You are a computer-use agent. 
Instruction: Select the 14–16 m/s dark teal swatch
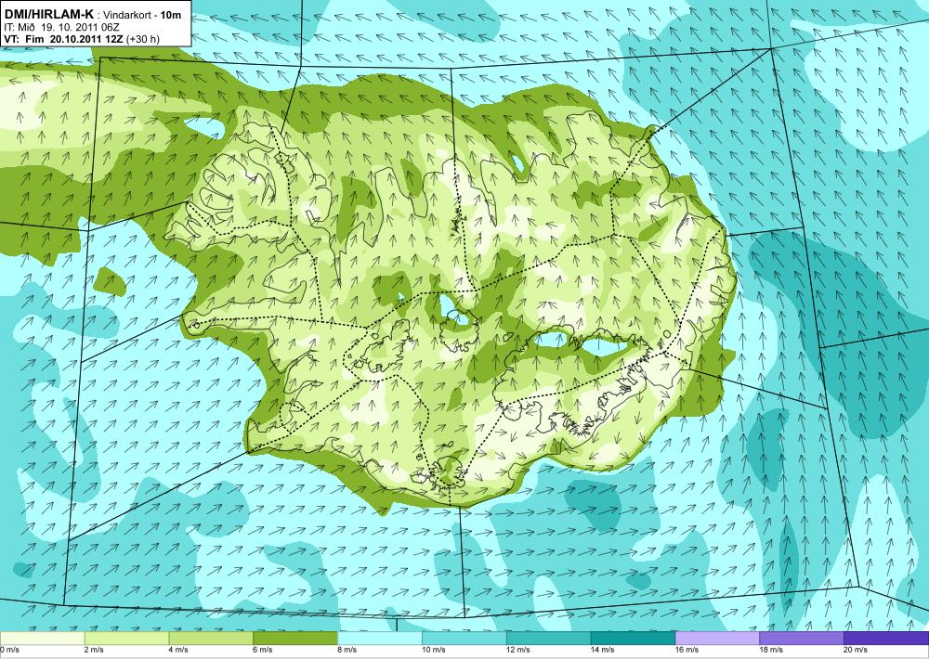(633, 639)
